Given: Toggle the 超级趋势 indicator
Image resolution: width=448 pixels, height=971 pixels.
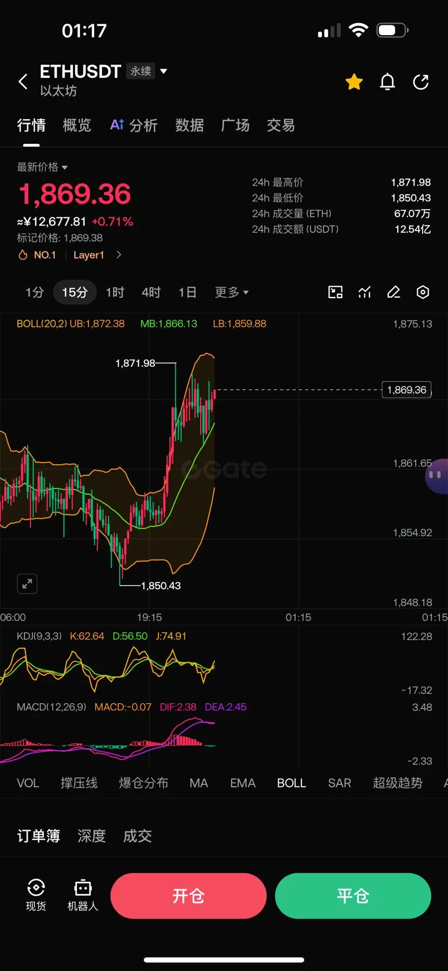Looking at the screenshot, I should point(398,783).
